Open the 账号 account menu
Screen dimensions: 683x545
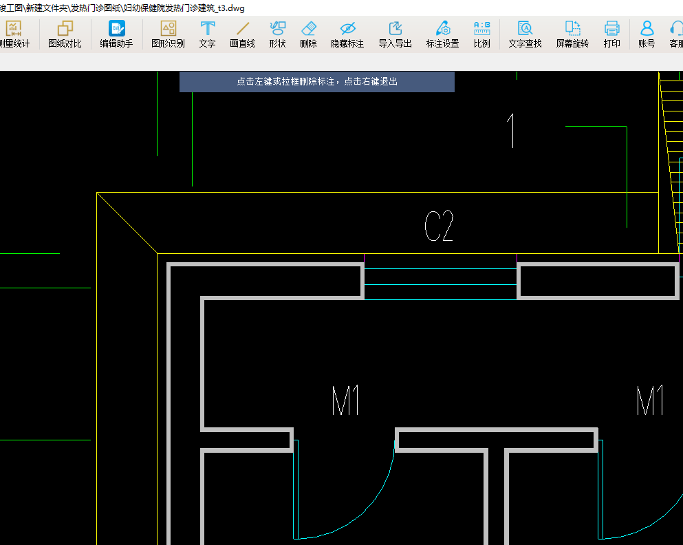pyautogui.click(x=647, y=34)
